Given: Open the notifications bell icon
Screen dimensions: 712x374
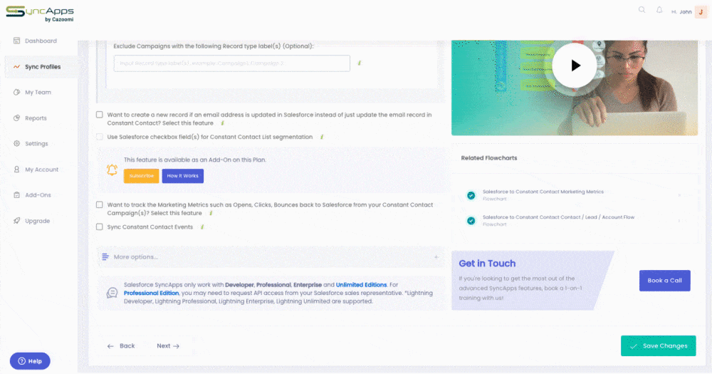Looking at the screenshot, I should click(659, 10).
